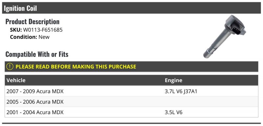Select the 2007 - 2009 Acura MDX row
This screenshot has width=263, height=126.
click(x=131, y=91)
